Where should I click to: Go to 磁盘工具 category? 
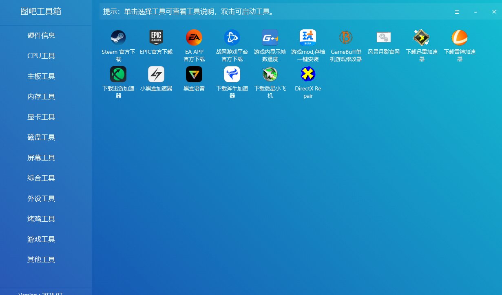41,137
